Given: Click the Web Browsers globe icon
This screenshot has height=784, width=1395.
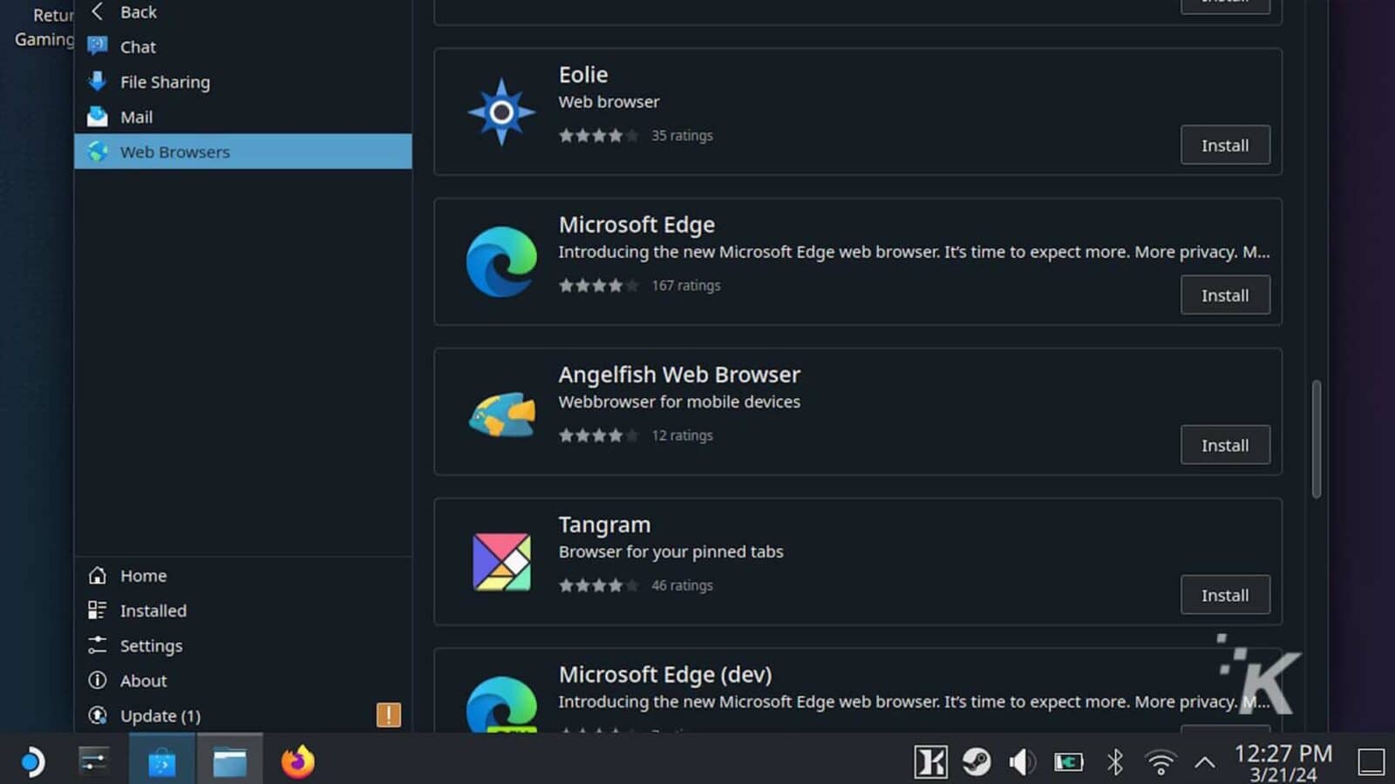Looking at the screenshot, I should pyautogui.click(x=98, y=152).
